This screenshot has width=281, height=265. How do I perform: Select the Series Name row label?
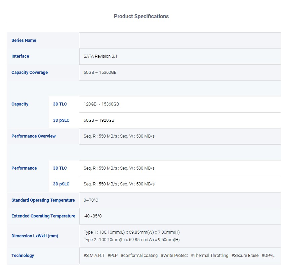pos(24,40)
